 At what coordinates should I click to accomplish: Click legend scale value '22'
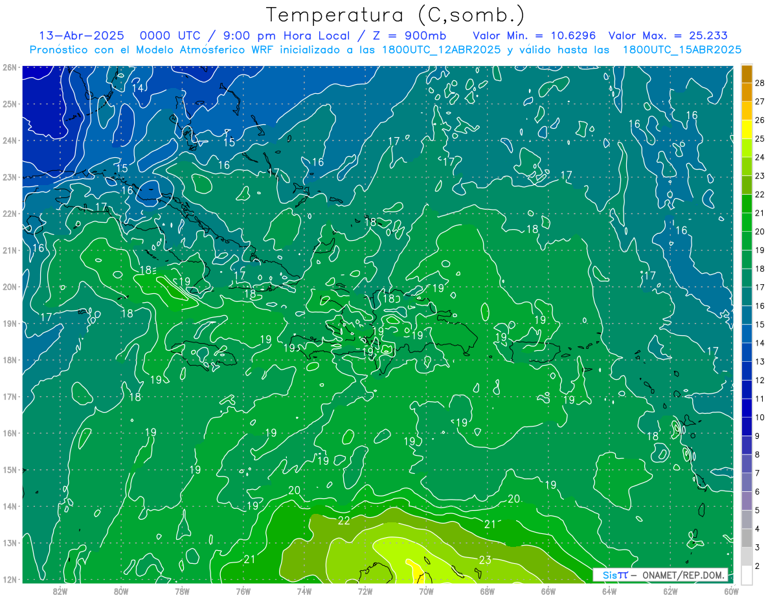click(x=760, y=194)
